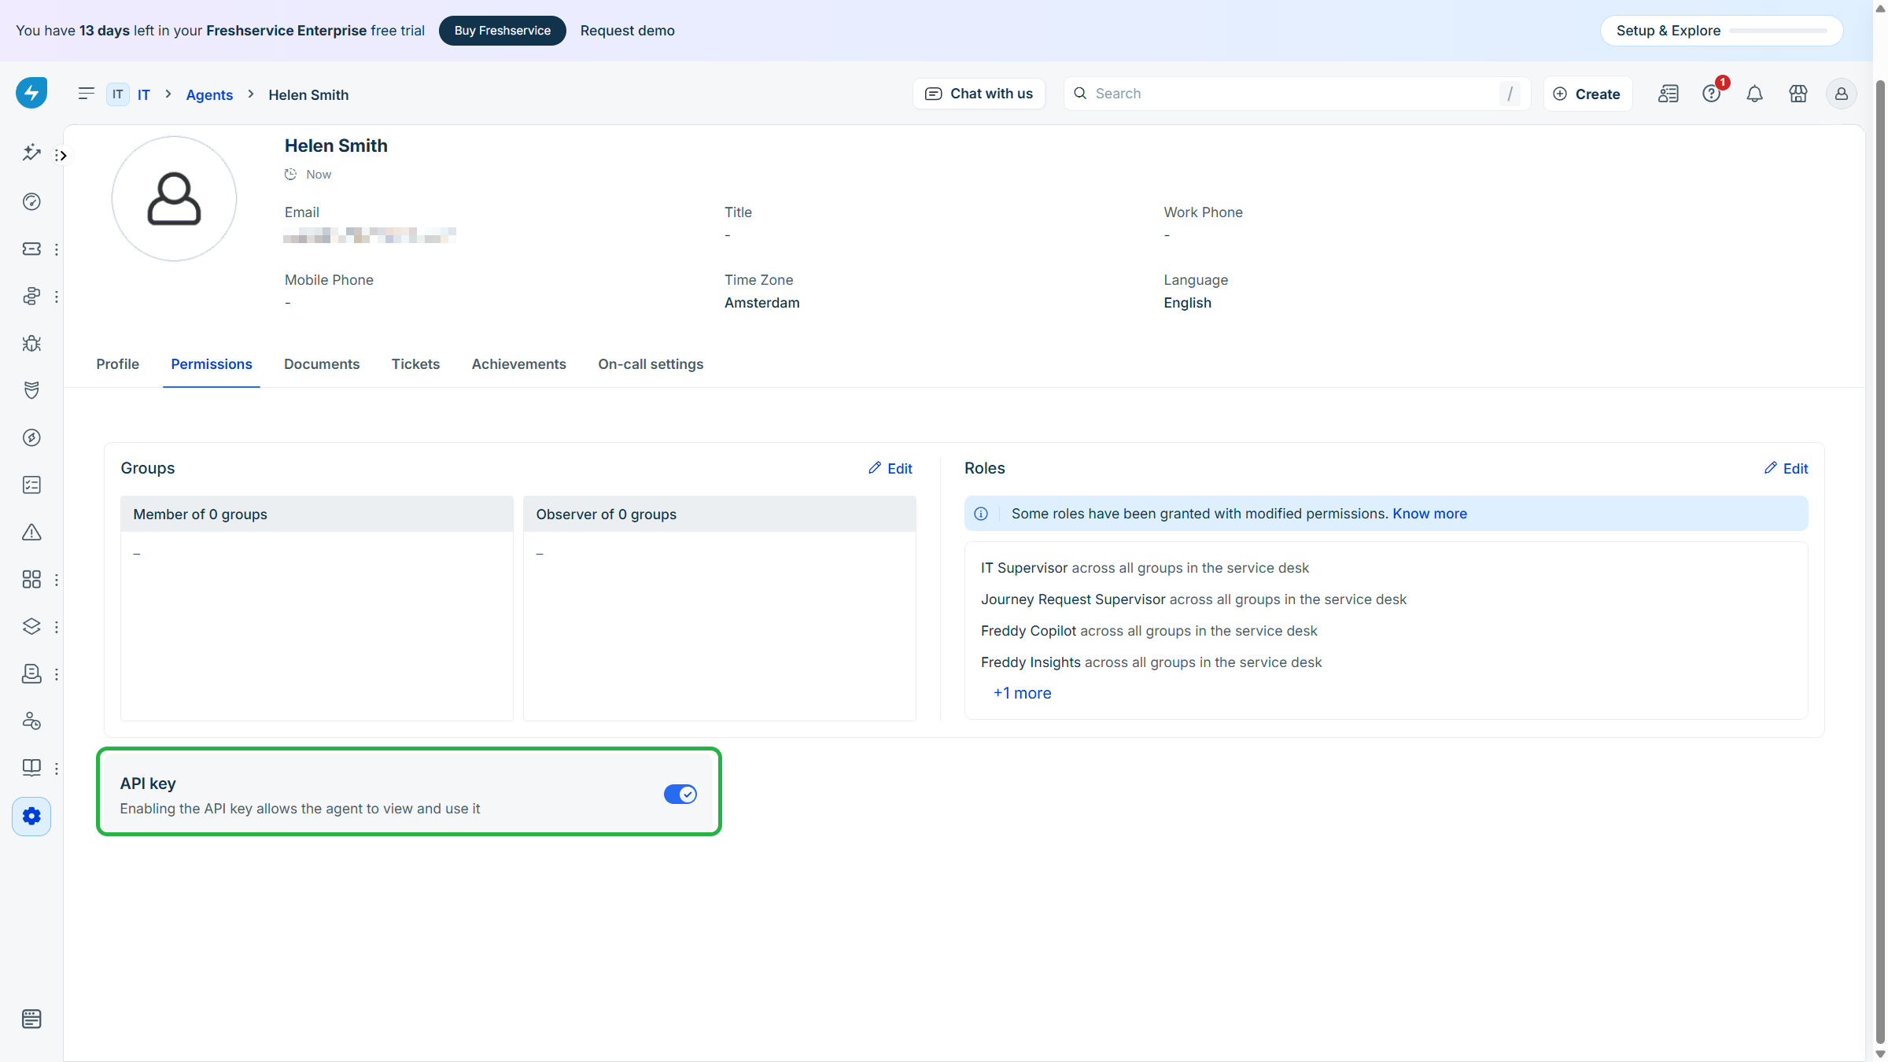
Task: Click the Create button
Action: (1587, 94)
